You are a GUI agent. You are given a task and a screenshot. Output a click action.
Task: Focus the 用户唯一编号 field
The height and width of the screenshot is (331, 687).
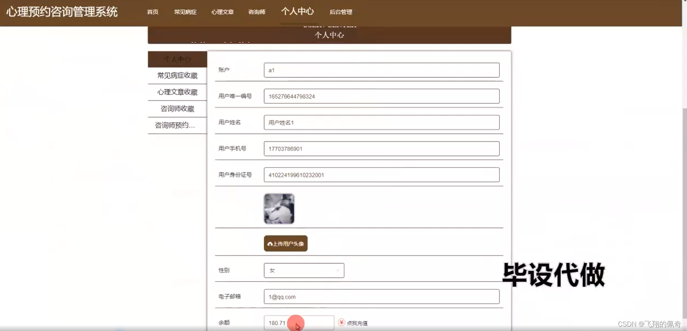click(x=382, y=96)
